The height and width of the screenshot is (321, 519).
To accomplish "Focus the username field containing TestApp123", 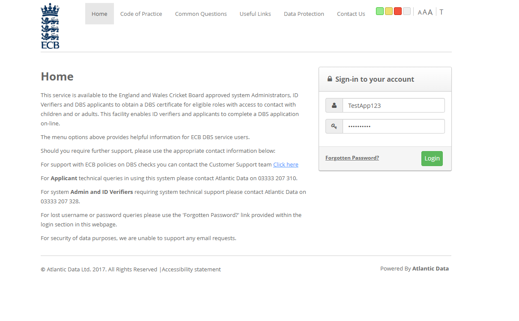I will 393,105.
